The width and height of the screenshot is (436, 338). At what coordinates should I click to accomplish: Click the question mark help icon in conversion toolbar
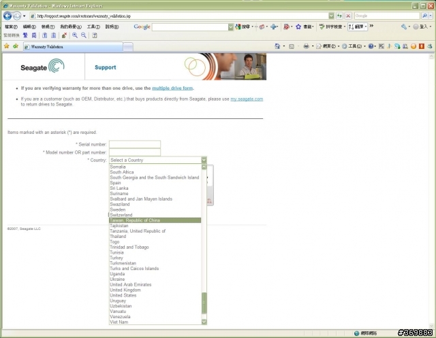click(x=95, y=35)
